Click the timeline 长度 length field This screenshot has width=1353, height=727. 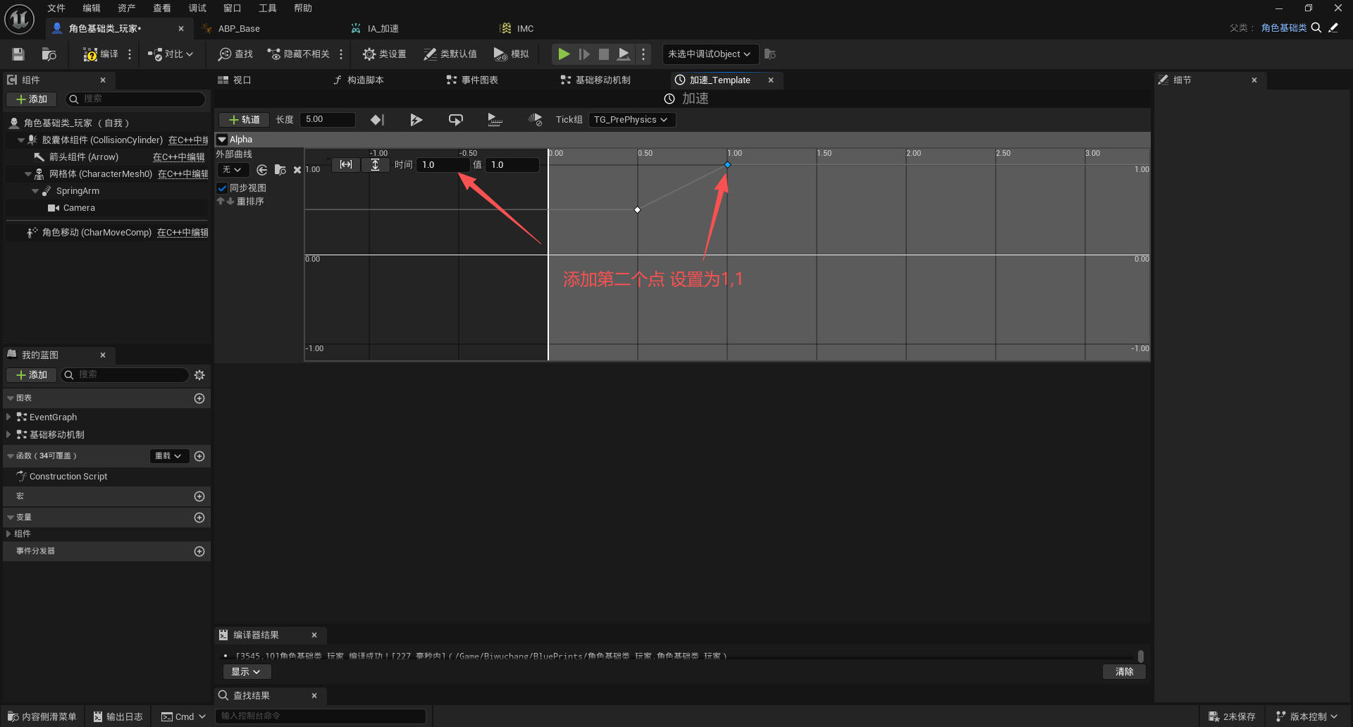click(x=327, y=120)
